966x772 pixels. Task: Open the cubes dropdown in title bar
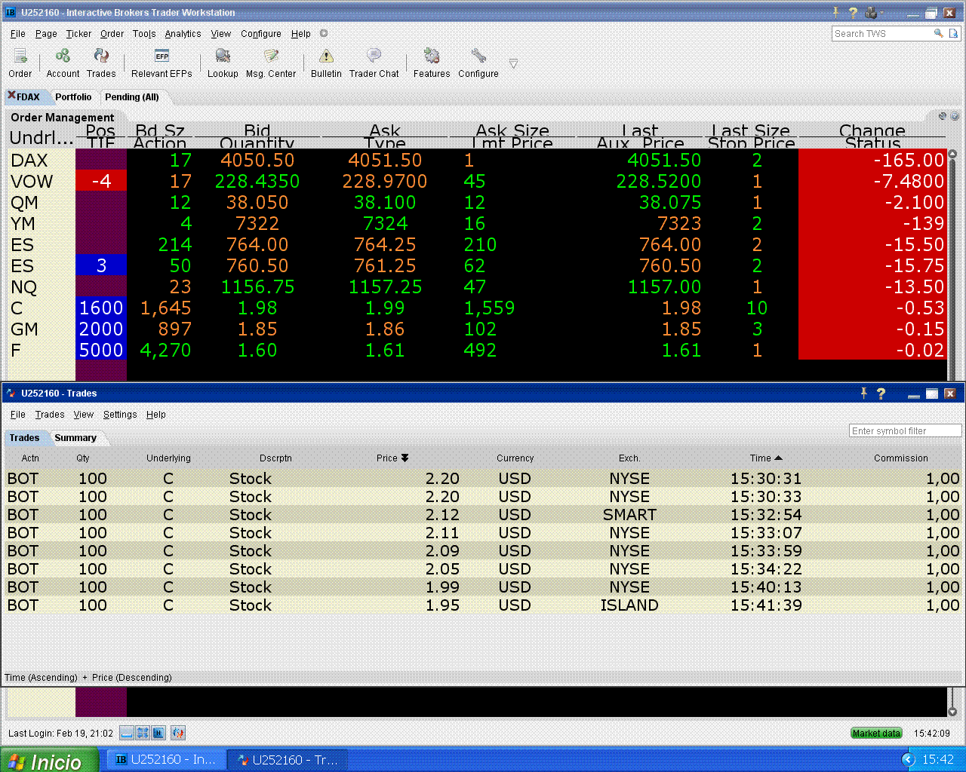tap(874, 12)
